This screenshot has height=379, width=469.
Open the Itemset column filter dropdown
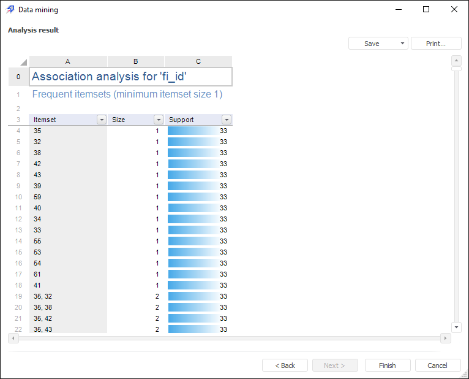pyautogui.click(x=102, y=120)
